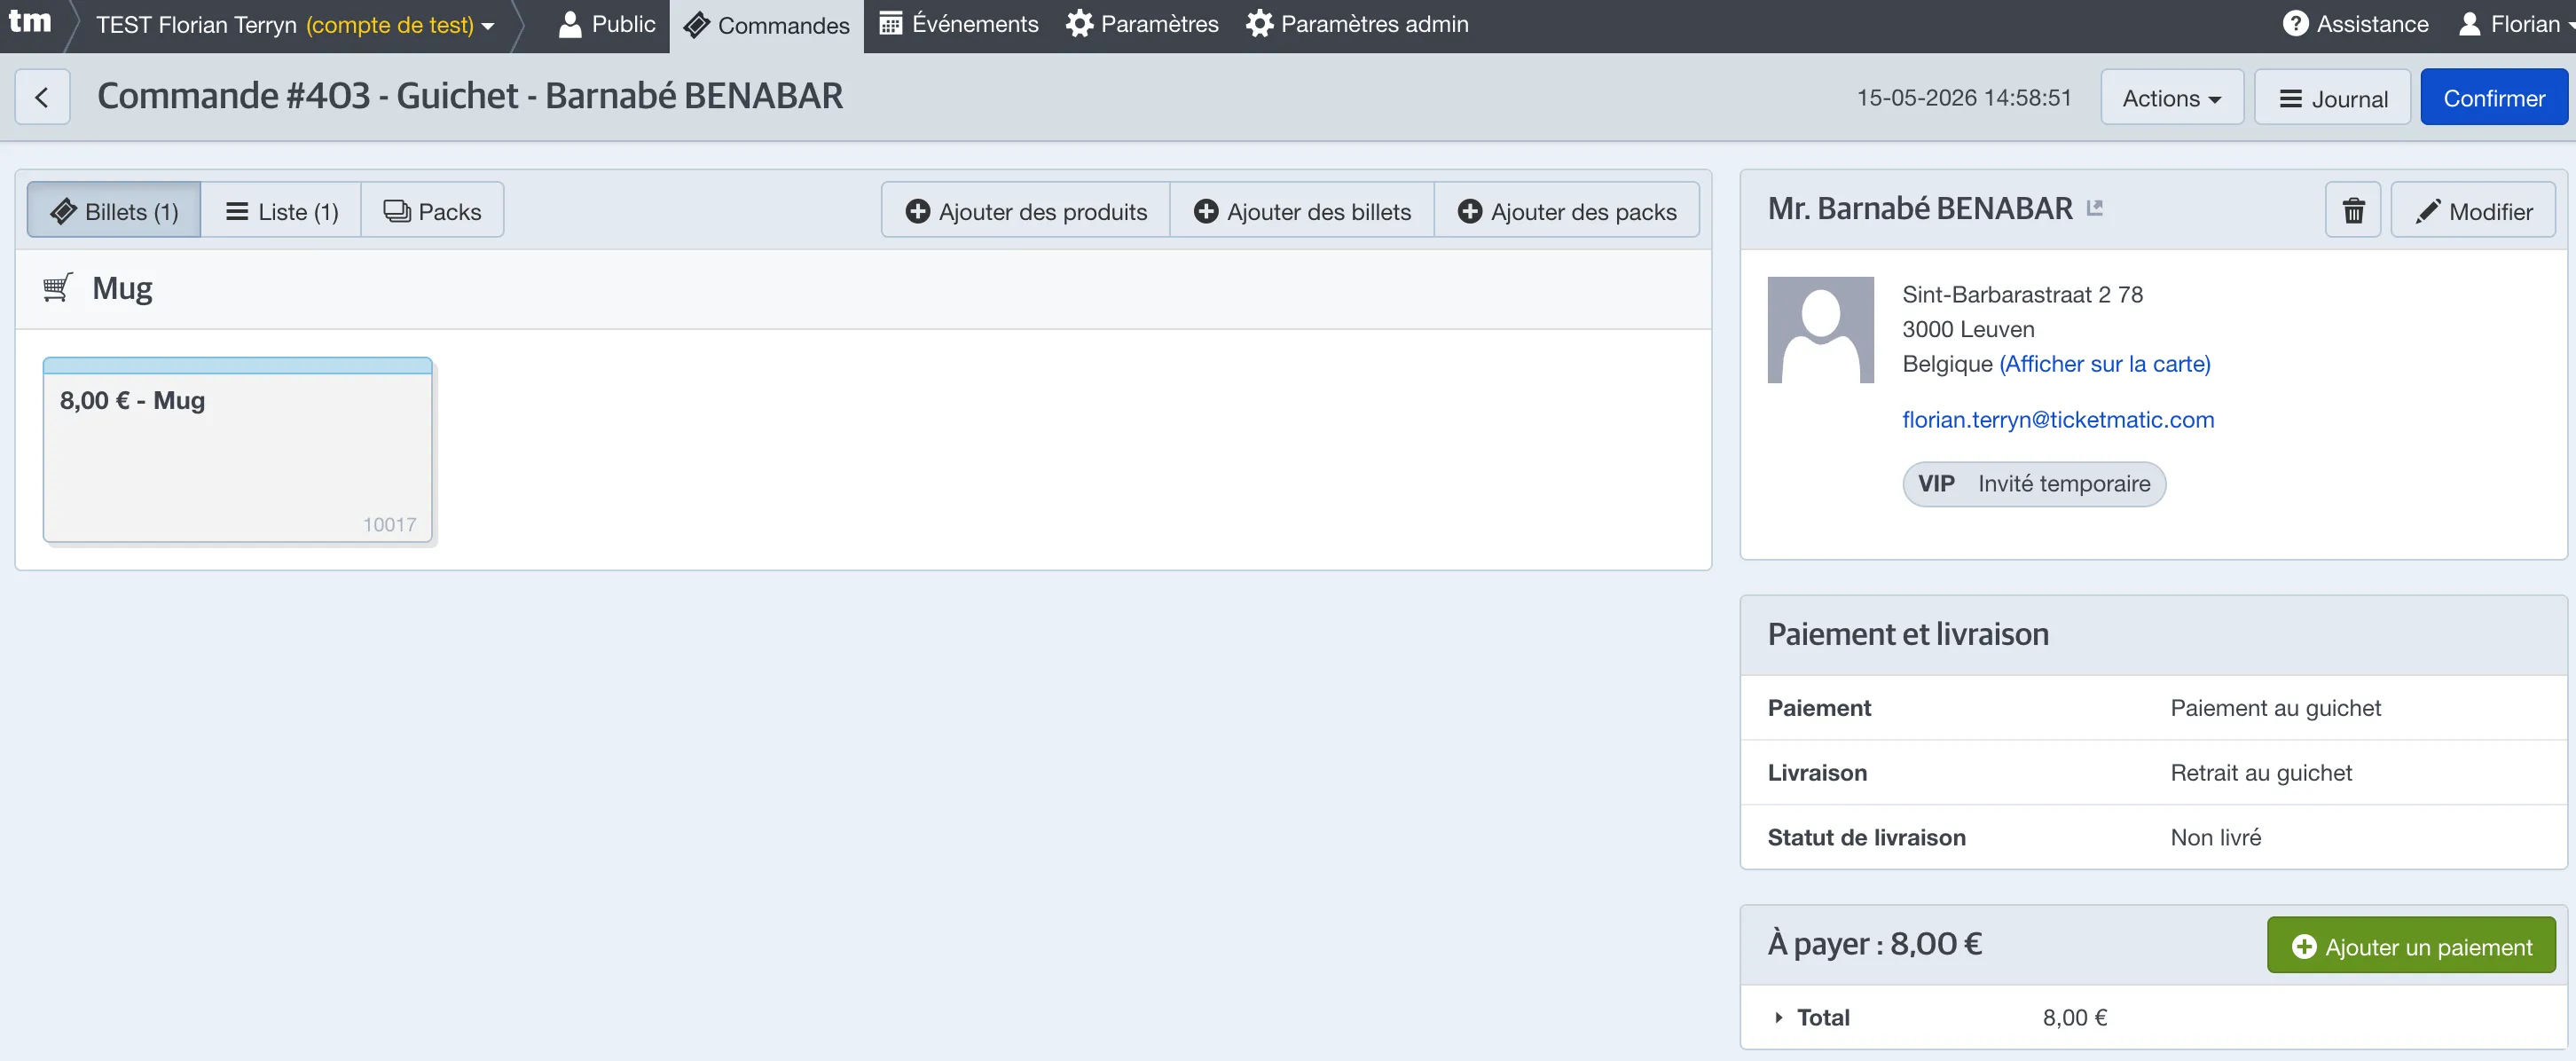Open Paramètres

pyautogui.click(x=1142, y=24)
